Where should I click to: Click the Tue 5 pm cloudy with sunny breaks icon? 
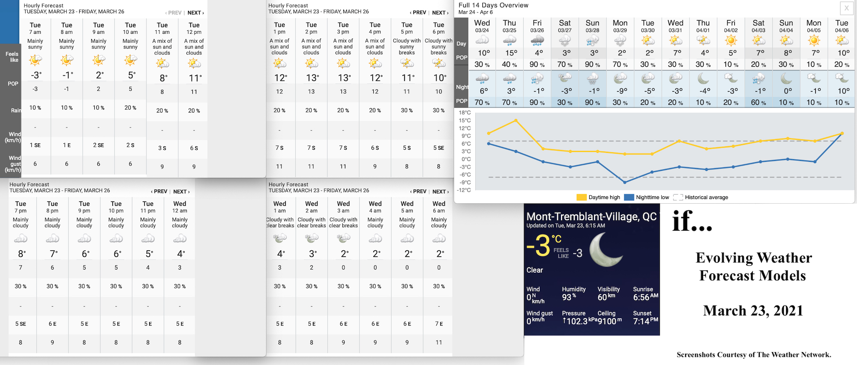(407, 63)
